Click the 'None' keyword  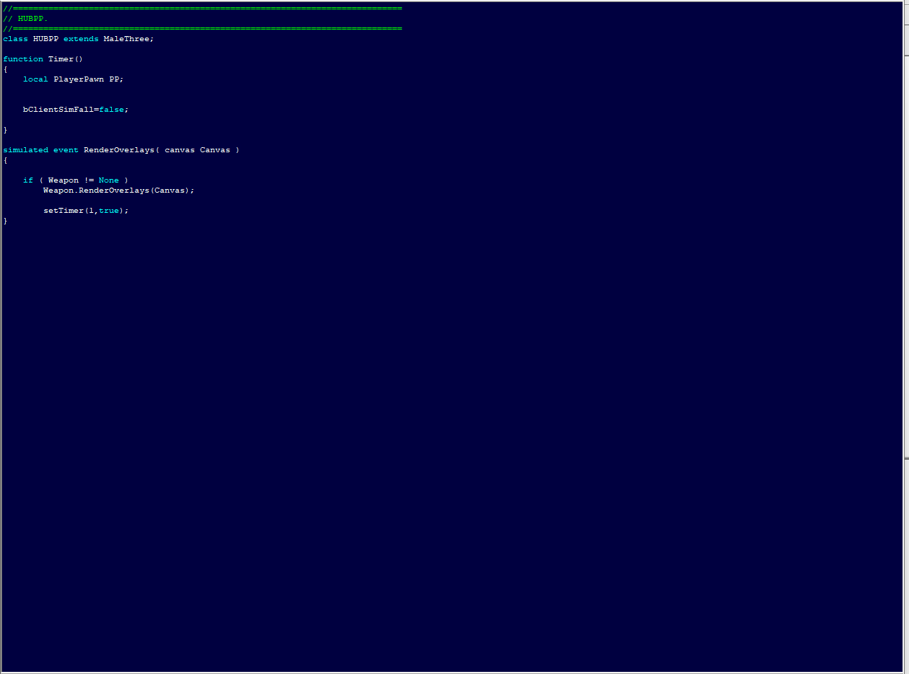(x=109, y=180)
